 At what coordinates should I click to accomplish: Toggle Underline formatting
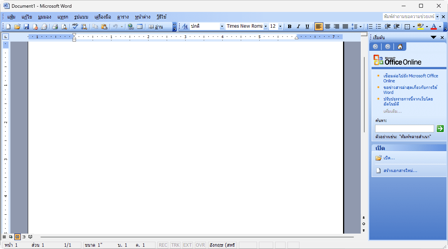(x=307, y=27)
